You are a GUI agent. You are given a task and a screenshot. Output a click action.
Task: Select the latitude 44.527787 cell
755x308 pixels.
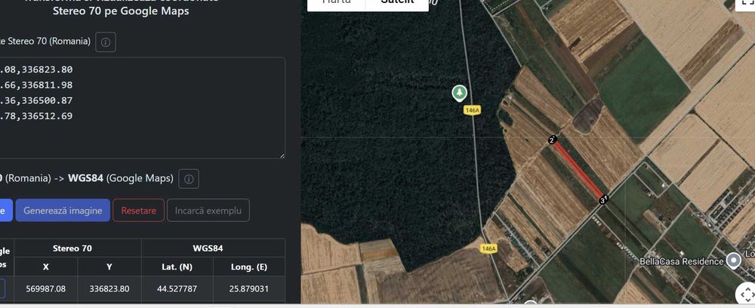click(x=179, y=288)
